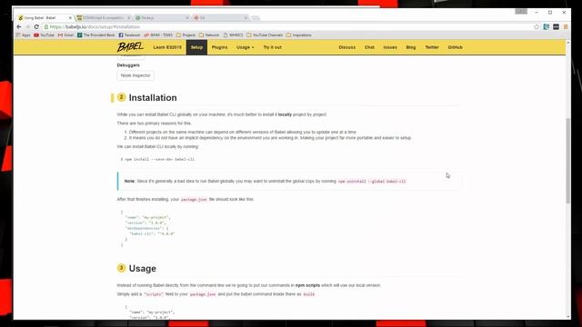Open the Gmail bookmark

(x=65, y=35)
